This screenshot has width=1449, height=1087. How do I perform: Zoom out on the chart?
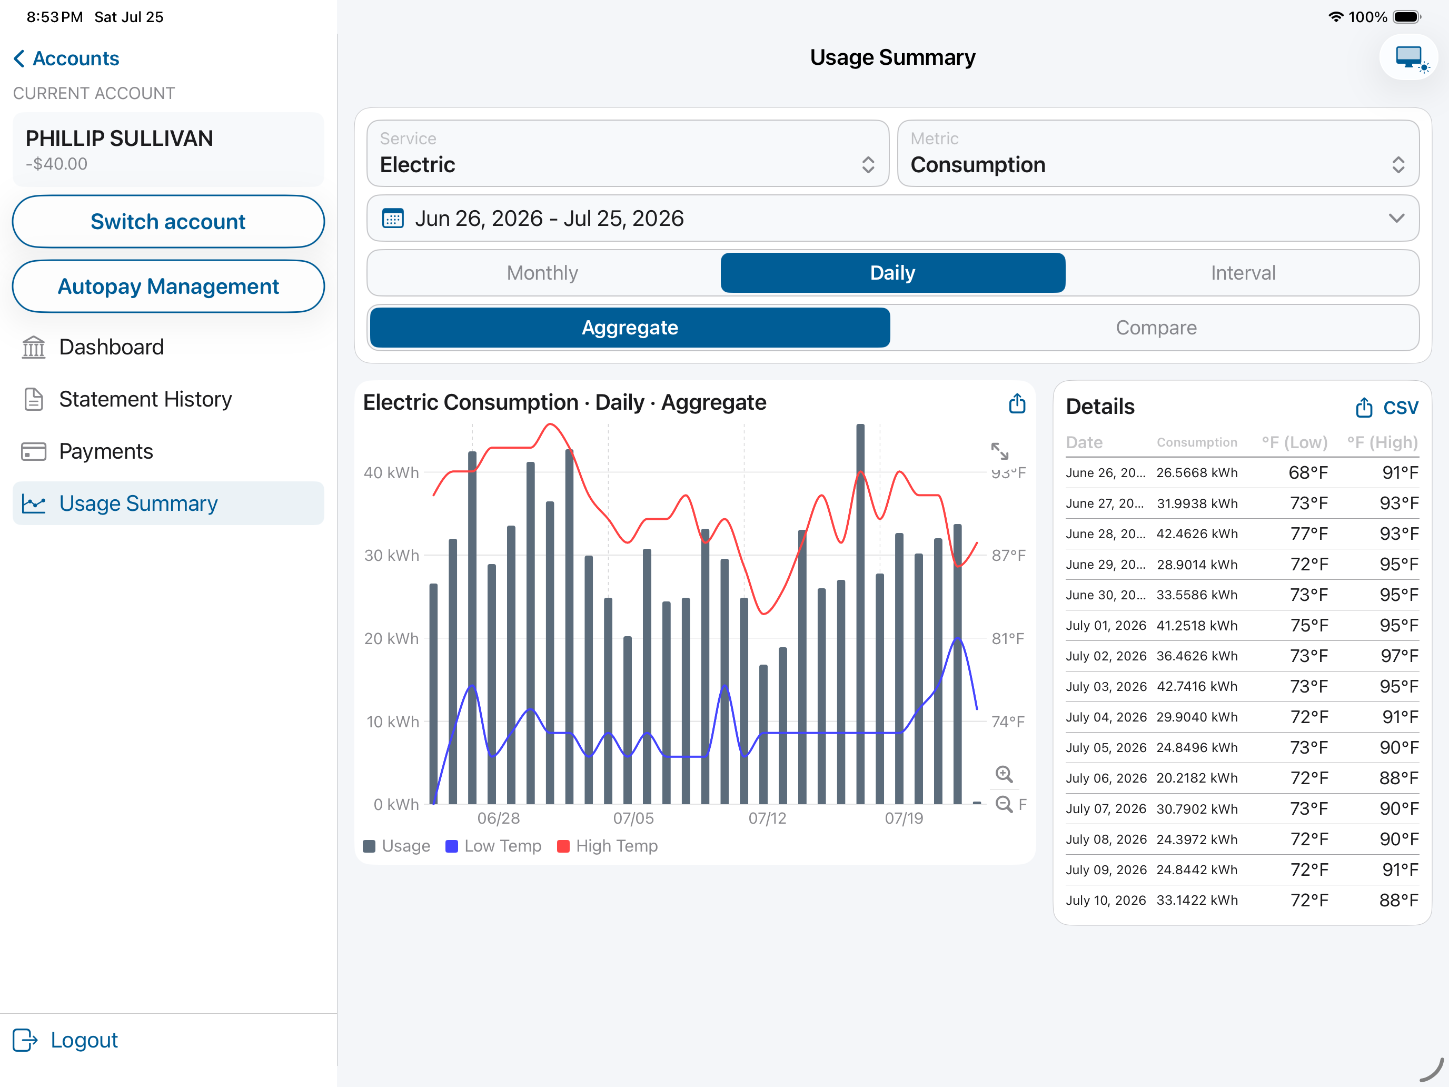point(1004,804)
